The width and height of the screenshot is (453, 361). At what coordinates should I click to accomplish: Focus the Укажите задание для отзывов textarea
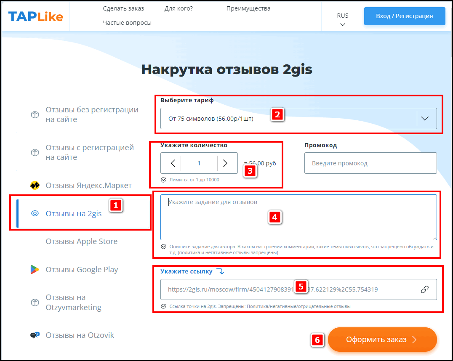coord(298,217)
